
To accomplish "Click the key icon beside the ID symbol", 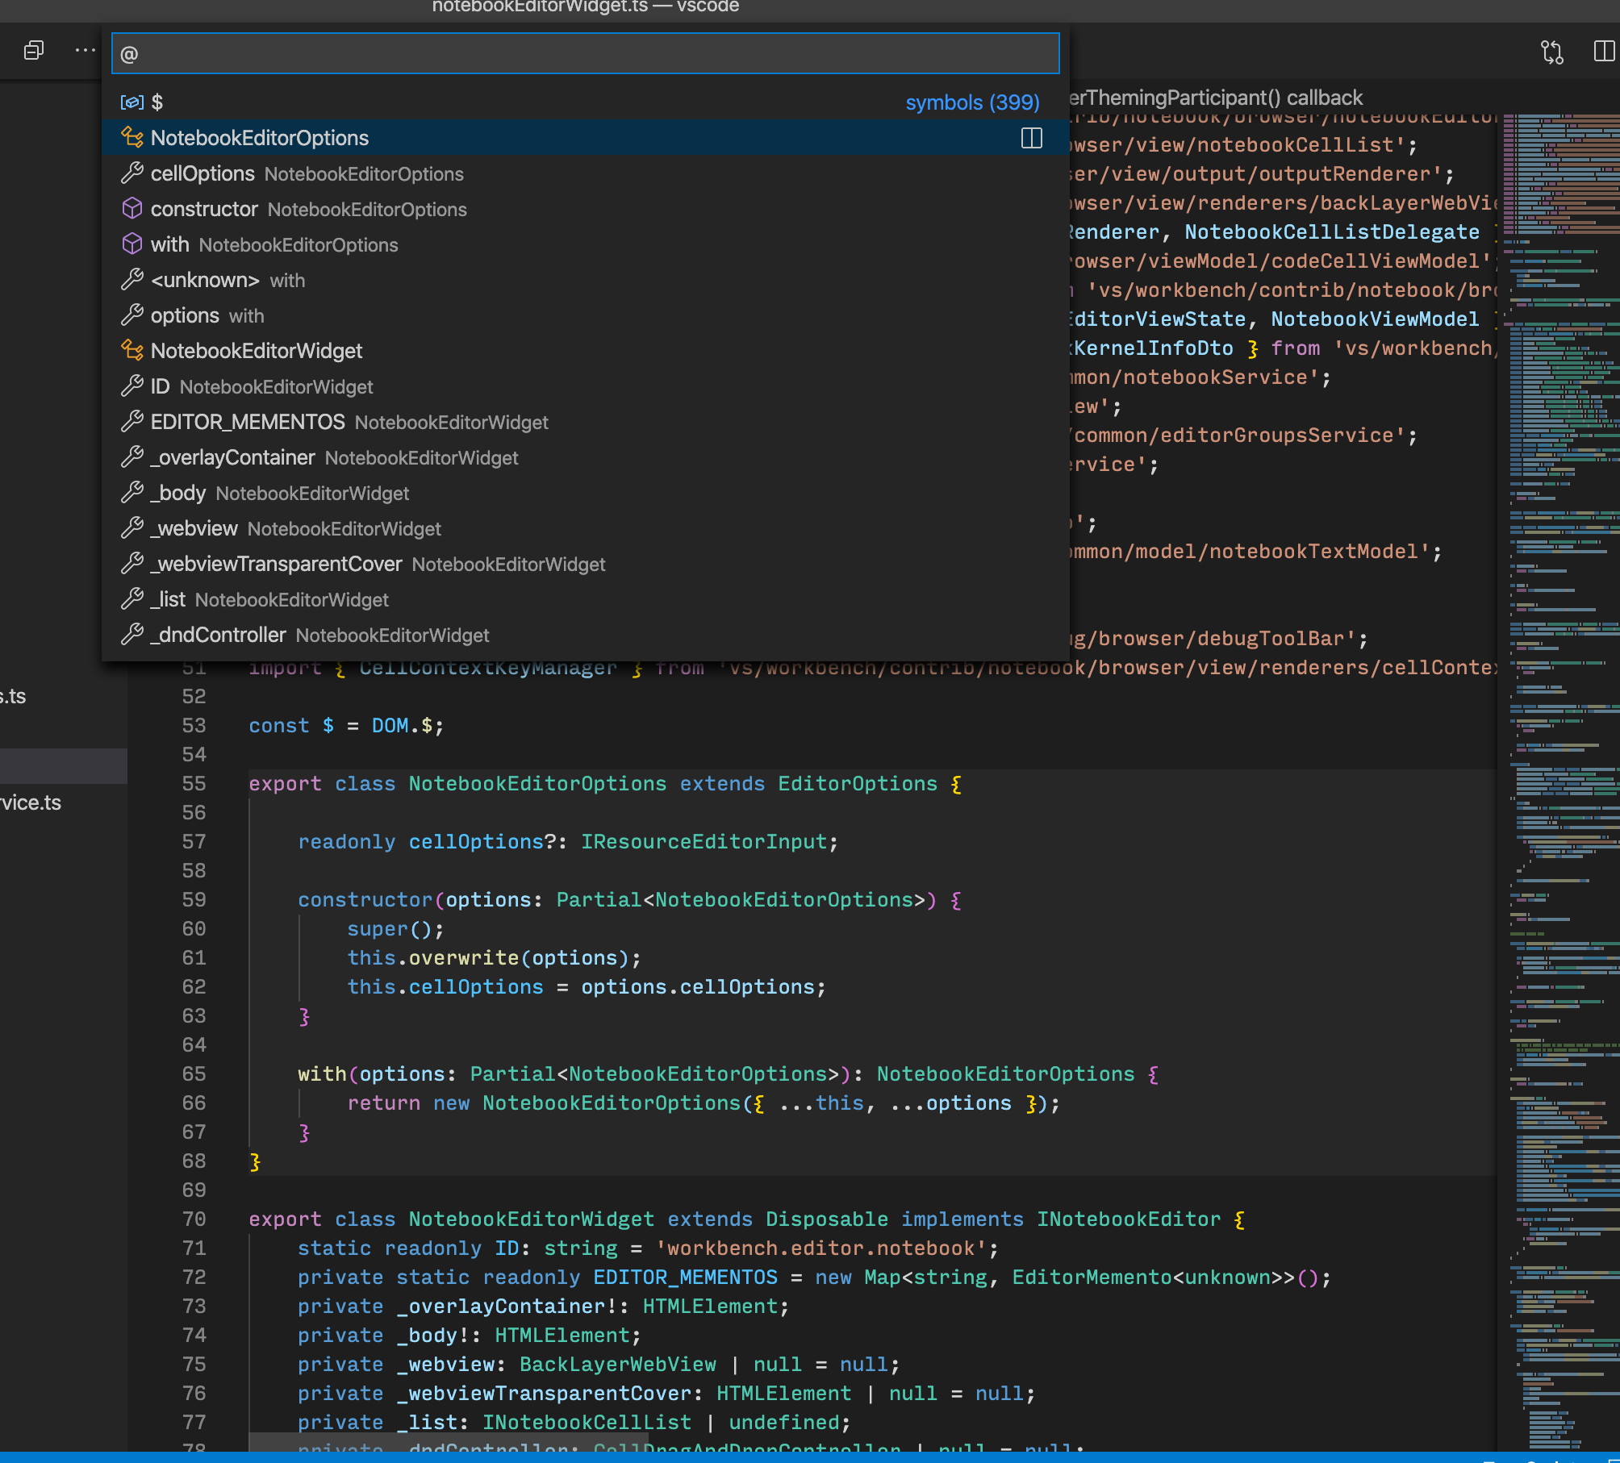I will coord(132,386).
